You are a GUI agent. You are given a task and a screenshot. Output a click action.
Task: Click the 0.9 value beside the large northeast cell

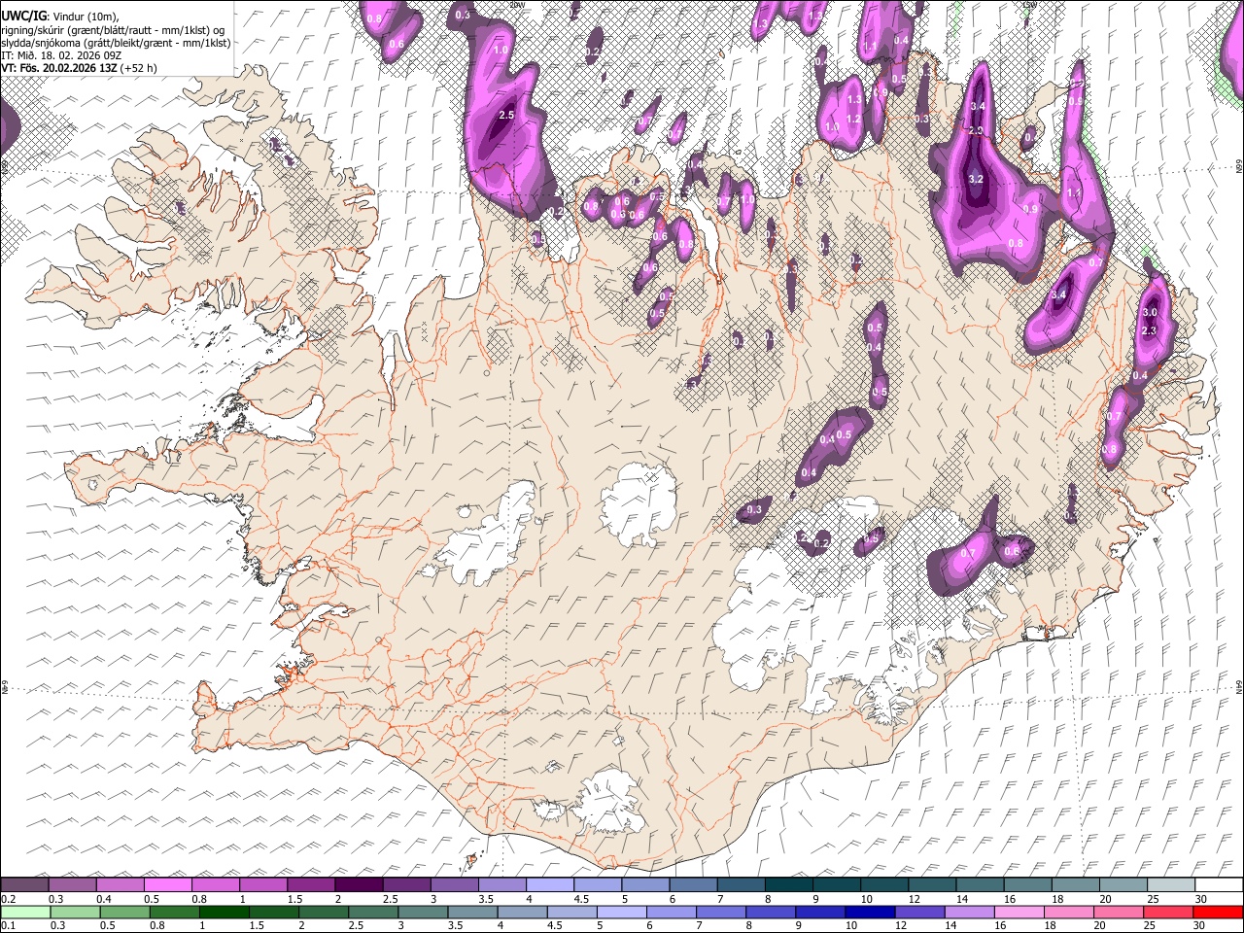[1031, 209]
